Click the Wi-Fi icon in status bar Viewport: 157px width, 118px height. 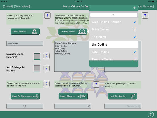pyautogui.click(x=7, y=1)
